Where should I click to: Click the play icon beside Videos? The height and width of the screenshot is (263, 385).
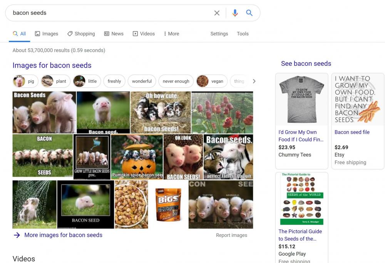[x=136, y=34]
